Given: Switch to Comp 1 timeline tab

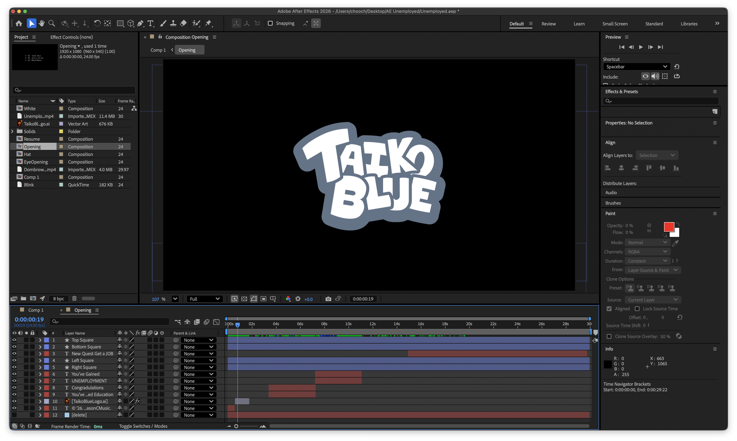Looking at the screenshot, I should (36, 310).
